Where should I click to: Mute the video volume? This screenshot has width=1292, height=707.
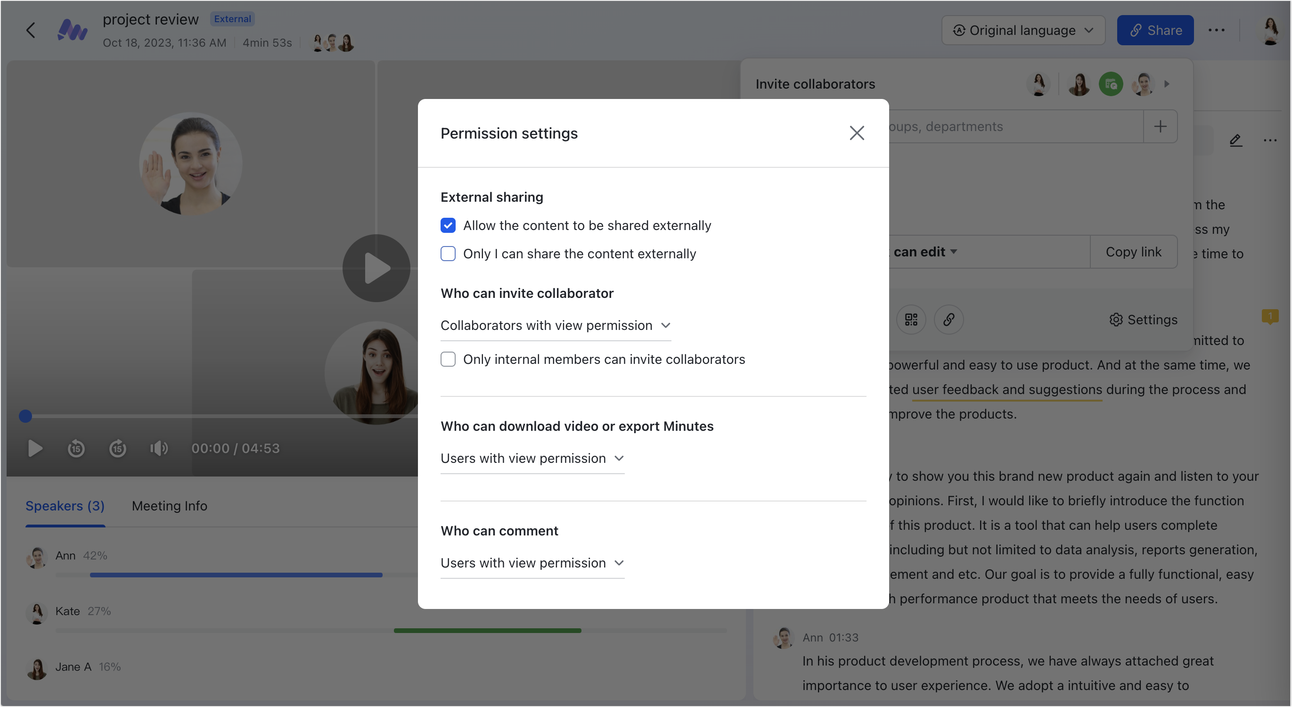[x=158, y=449]
